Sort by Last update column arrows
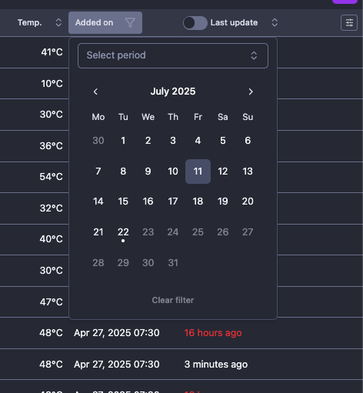Image resolution: width=363 pixels, height=393 pixels. click(275, 22)
